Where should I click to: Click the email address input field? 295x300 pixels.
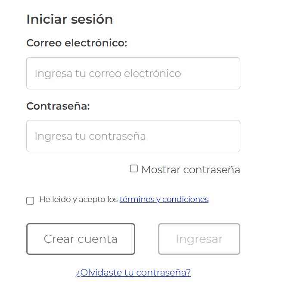point(133,73)
